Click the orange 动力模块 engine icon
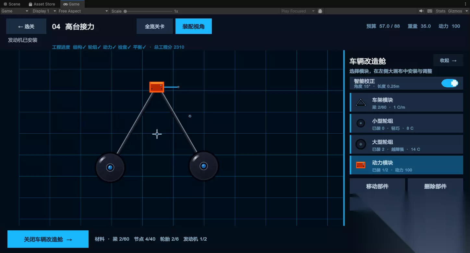The height and width of the screenshot is (253, 470). point(361,165)
